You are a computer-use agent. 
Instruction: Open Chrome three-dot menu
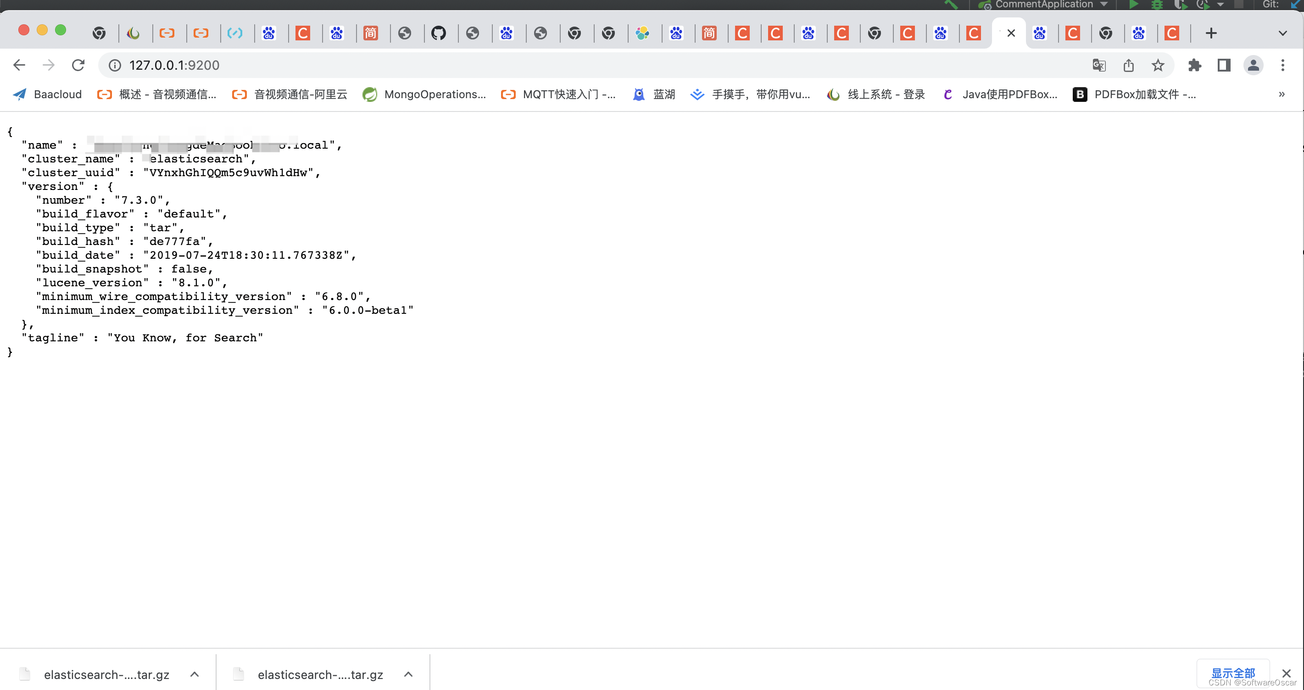(x=1283, y=65)
